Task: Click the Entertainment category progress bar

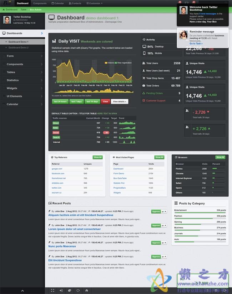Action: point(200,213)
